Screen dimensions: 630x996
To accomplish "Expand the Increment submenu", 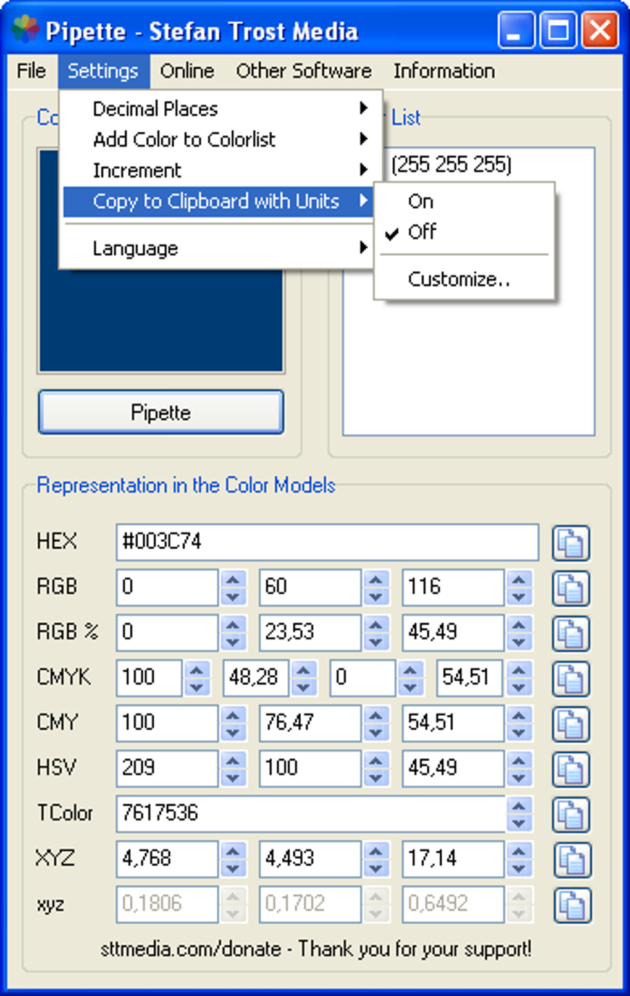I will point(217,171).
